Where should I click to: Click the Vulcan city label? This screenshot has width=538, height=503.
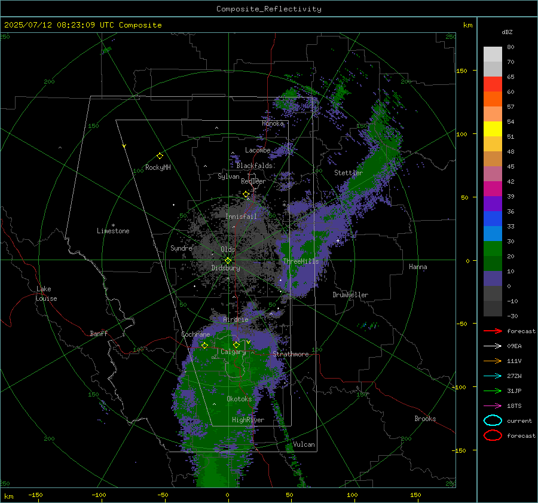tap(304, 444)
